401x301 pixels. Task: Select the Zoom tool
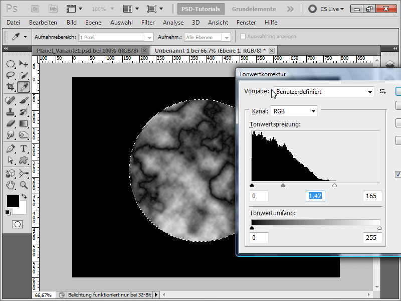pos(24,185)
